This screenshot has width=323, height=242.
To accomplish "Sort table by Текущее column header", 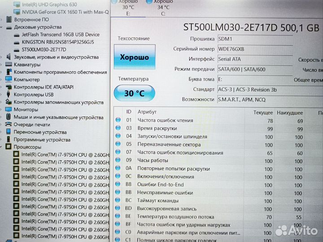I will click(263, 112).
